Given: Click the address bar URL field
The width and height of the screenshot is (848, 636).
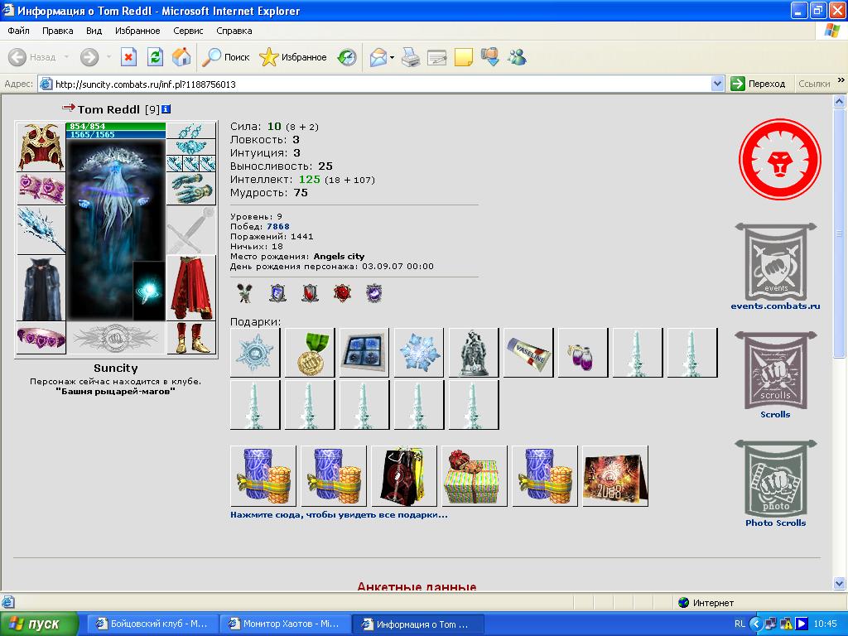Looking at the screenshot, I should point(381,84).
